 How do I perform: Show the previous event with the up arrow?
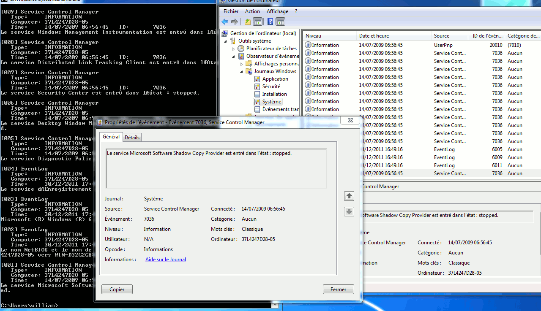tap(349, 196)
